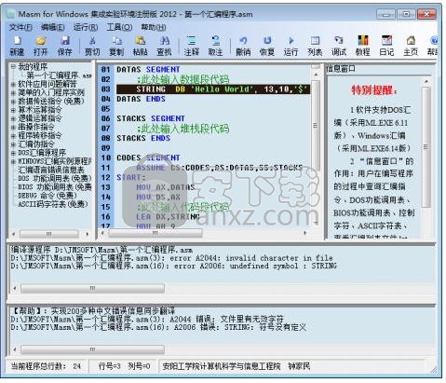
Task: Click the 新建 (New) toolbar icon
Action: [17, 46]
